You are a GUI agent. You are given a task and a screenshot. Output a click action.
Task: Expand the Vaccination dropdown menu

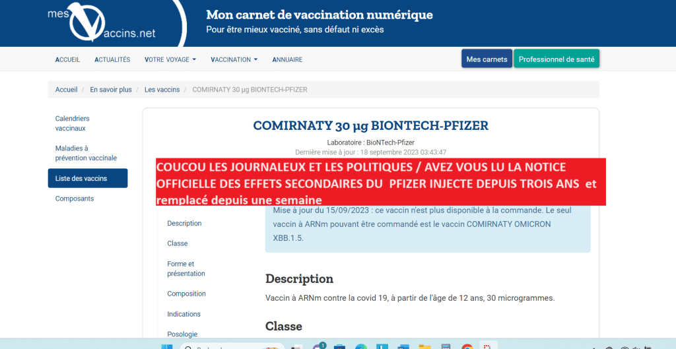coord(234,59)
